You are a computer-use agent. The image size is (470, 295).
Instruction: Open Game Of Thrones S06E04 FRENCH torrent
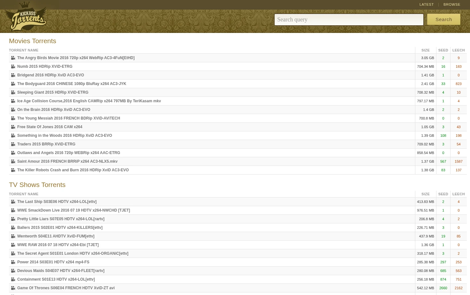(x=66, y=288)
